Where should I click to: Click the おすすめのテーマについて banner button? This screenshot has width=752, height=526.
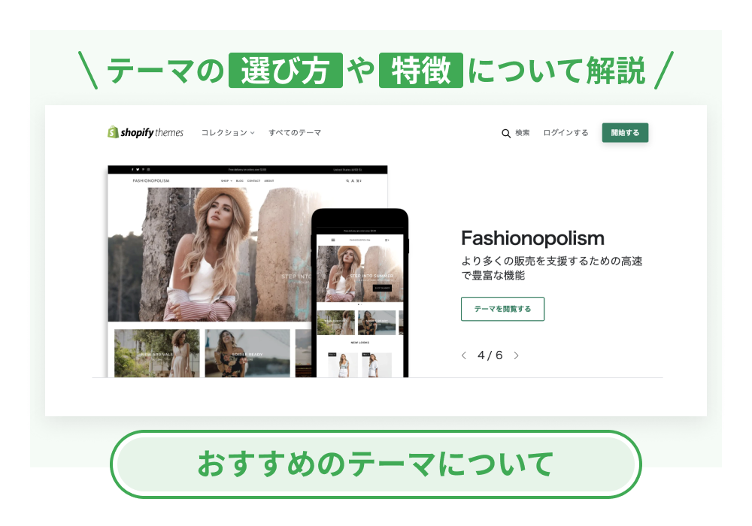[375, 464]
